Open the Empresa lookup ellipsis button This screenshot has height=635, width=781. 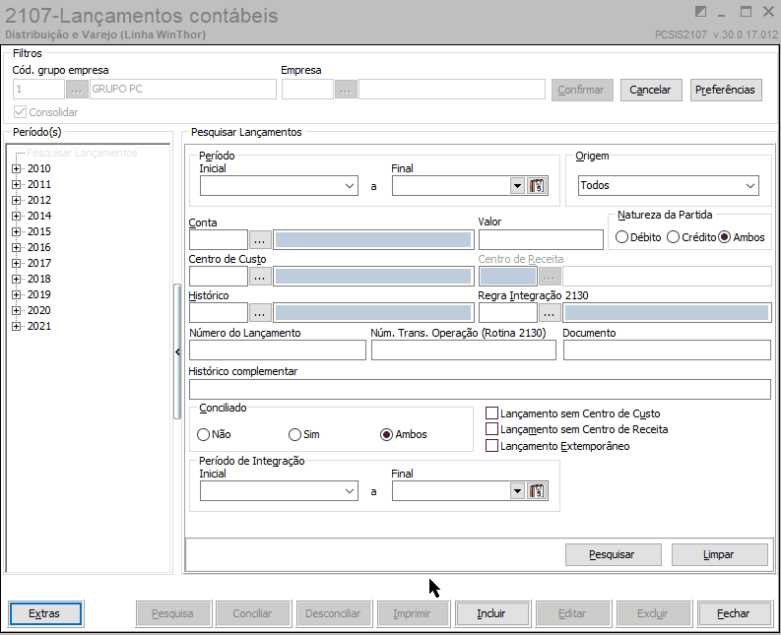tap(346, 90)
